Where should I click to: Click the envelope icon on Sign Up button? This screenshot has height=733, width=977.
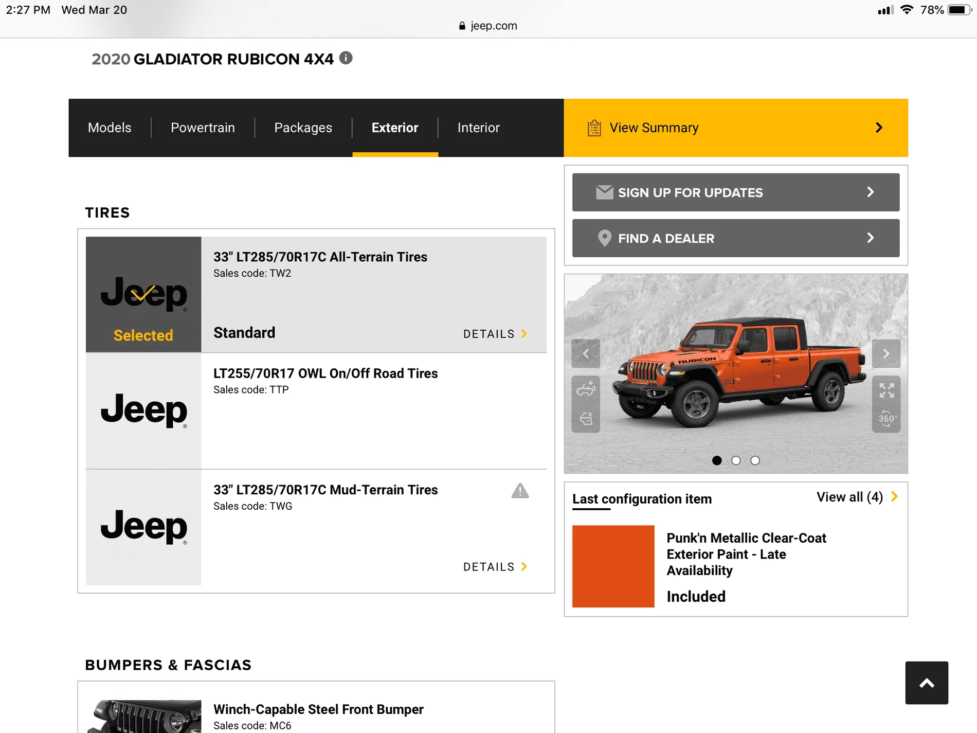click(605, 192)
